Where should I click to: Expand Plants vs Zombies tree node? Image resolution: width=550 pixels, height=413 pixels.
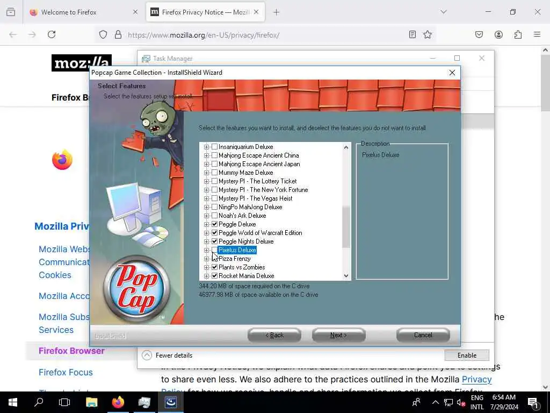[207, 267]
